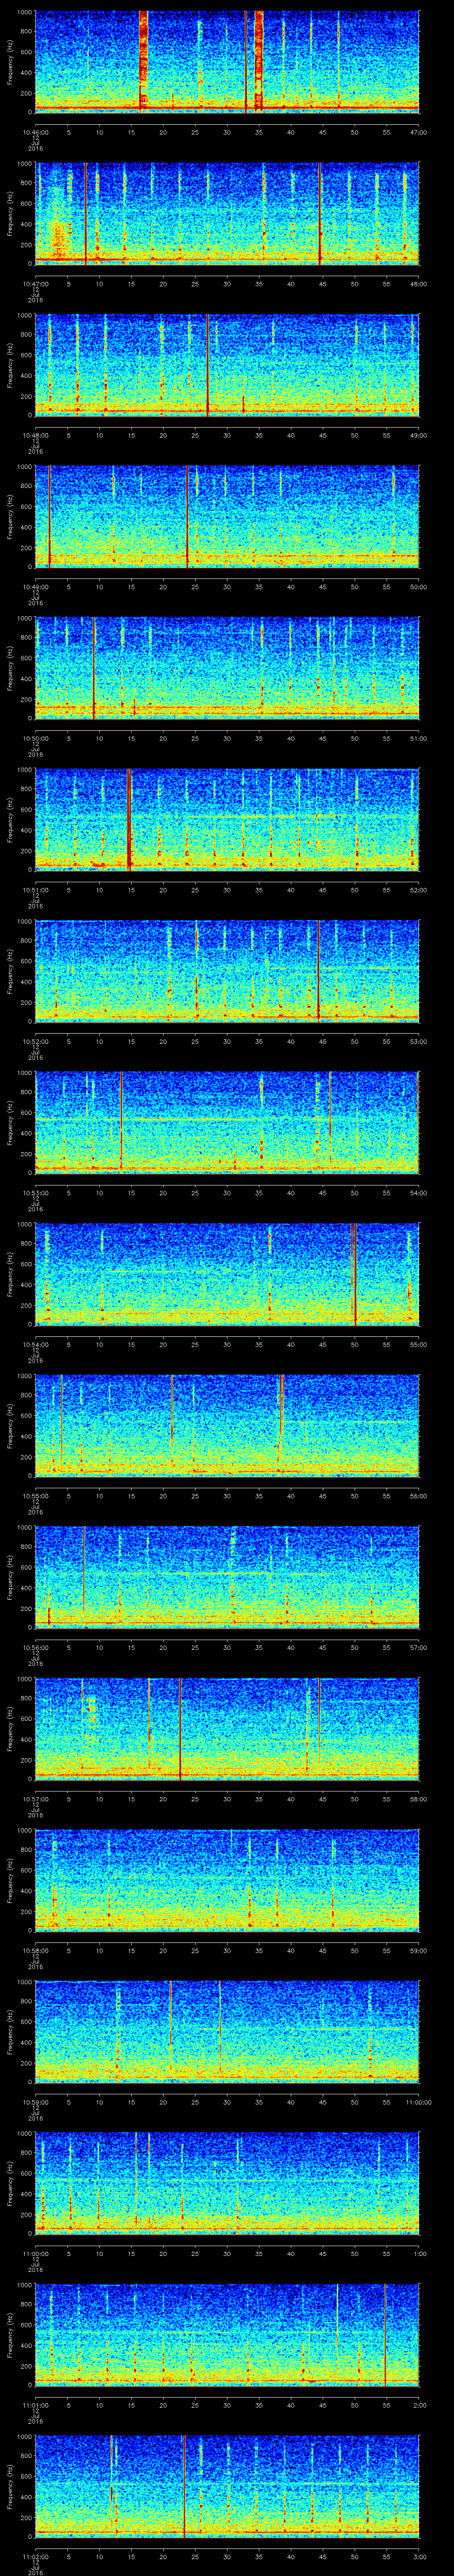Select the 10:47:00 start time label
The image size is (454, 2576).
pos(35,284)
